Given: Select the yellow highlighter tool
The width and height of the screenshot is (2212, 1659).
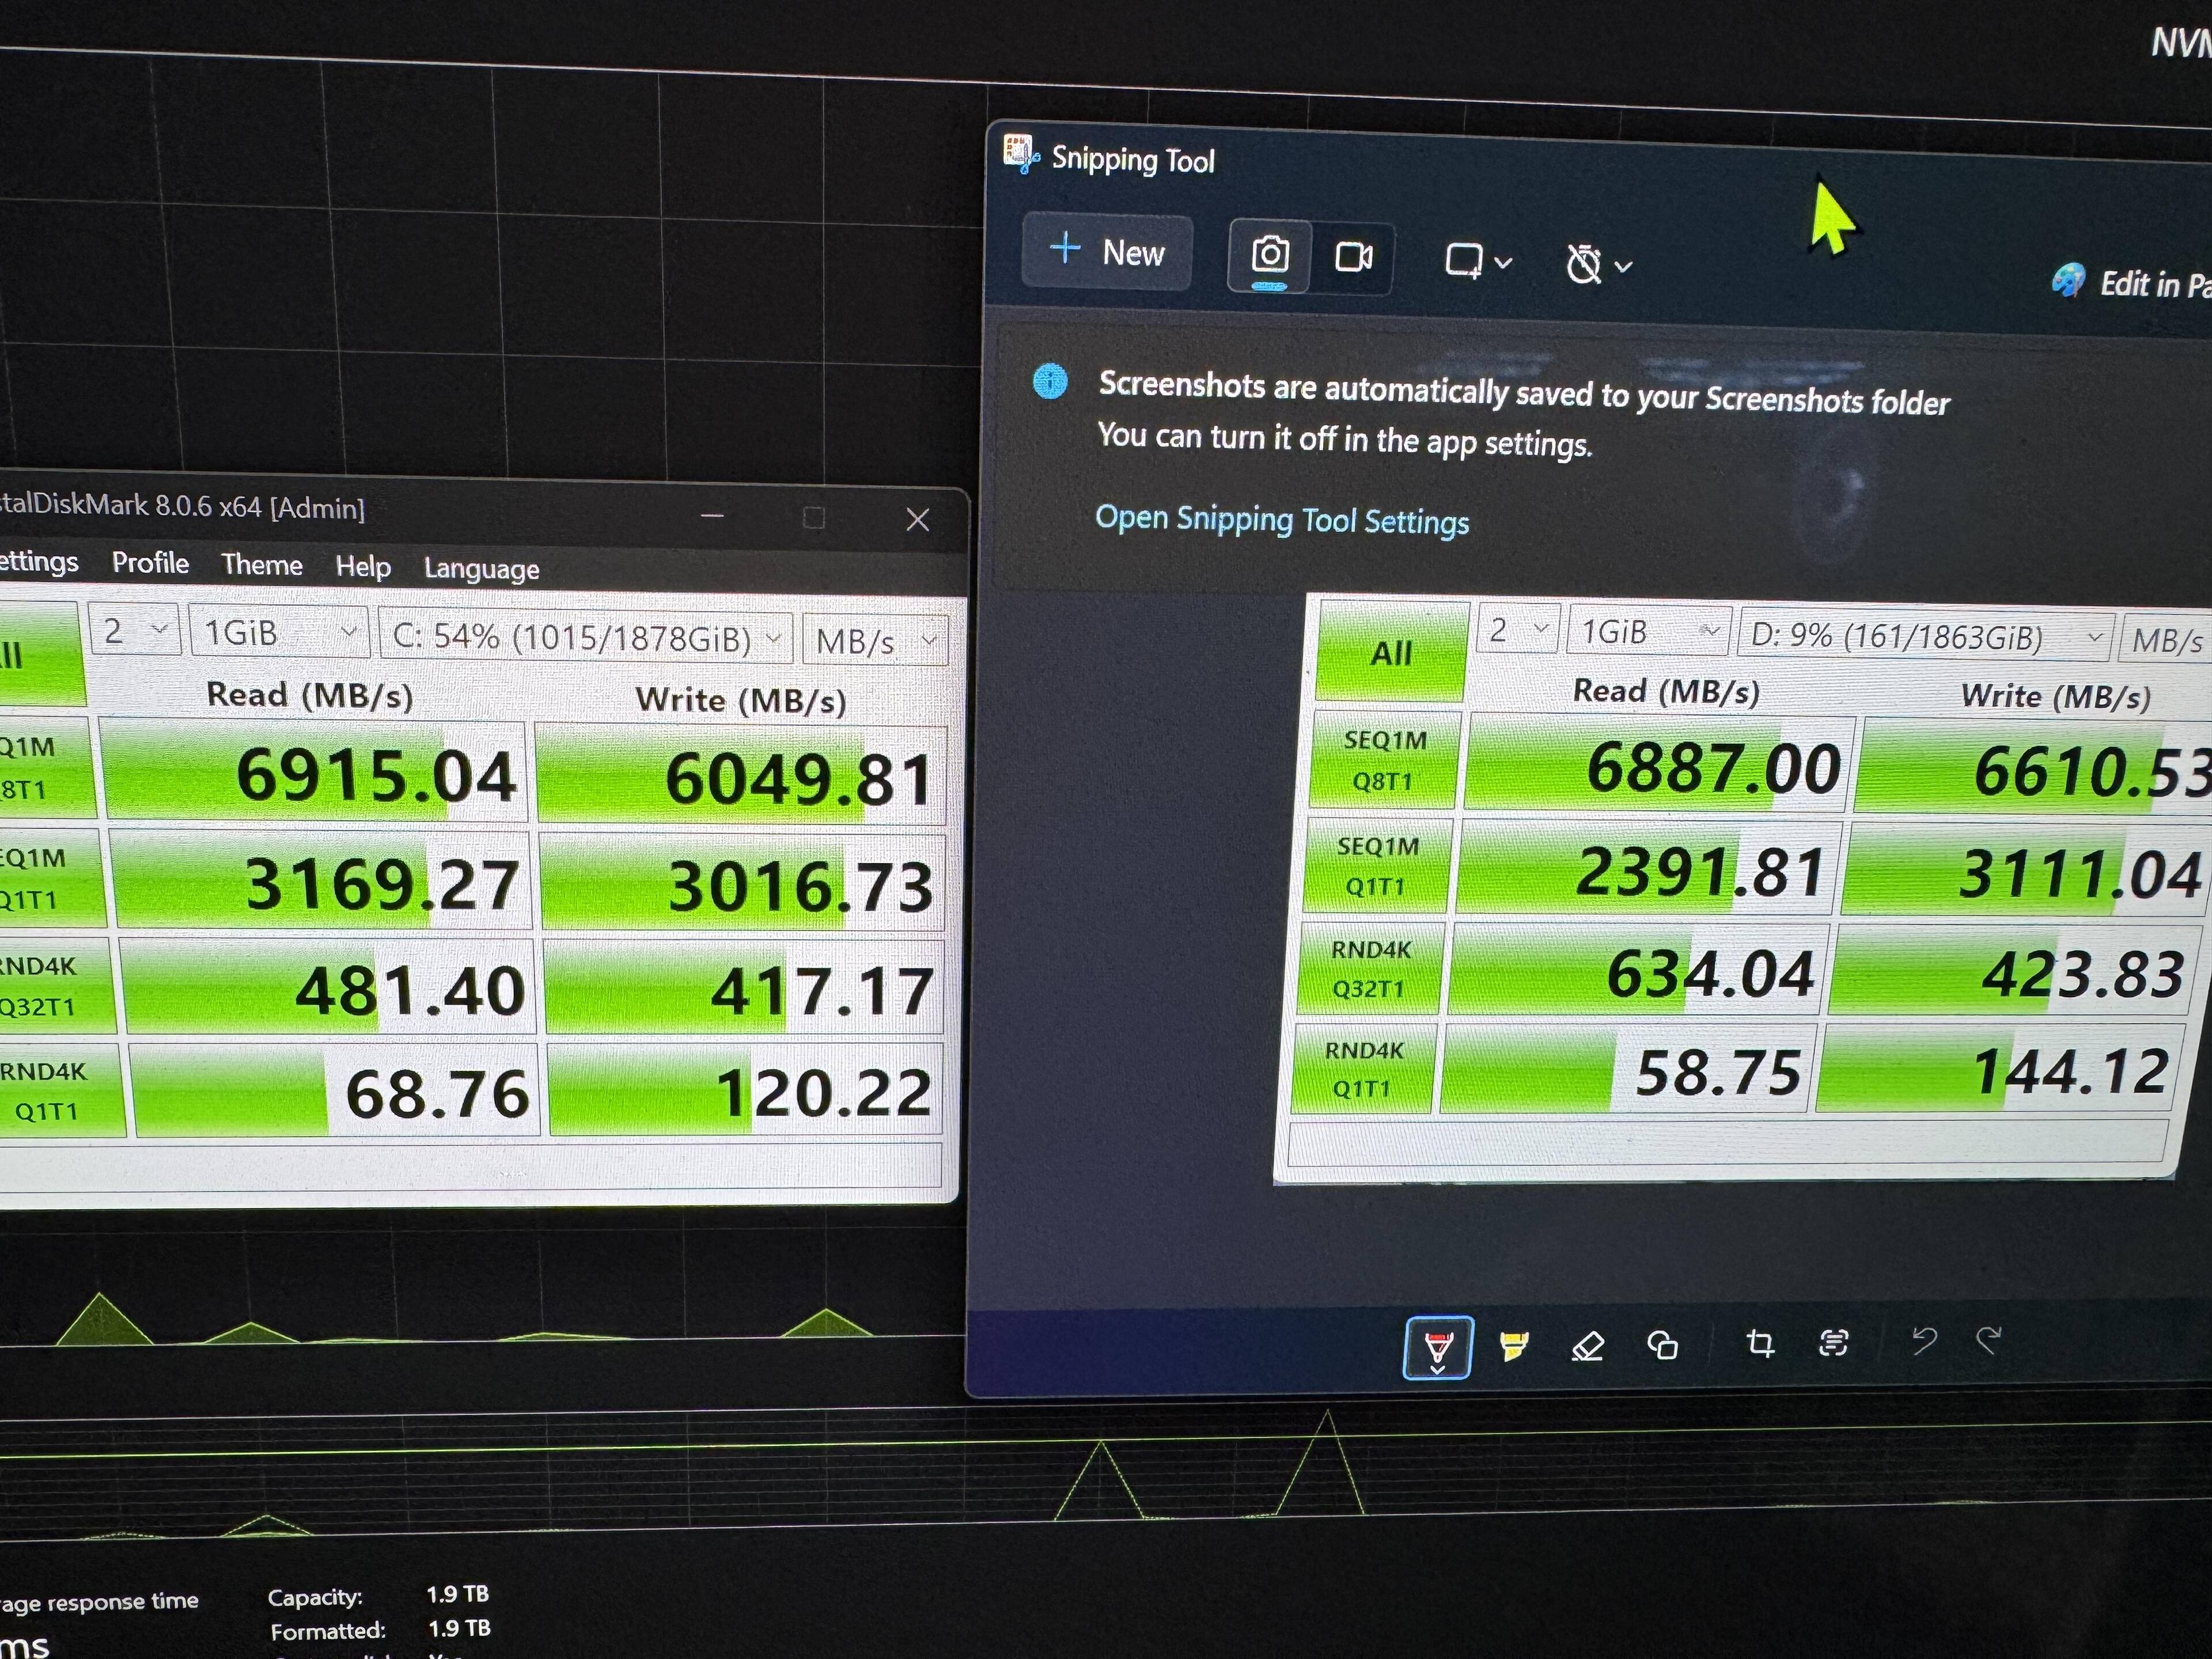Looking at the screenshot, I should coord(1513,1346).
